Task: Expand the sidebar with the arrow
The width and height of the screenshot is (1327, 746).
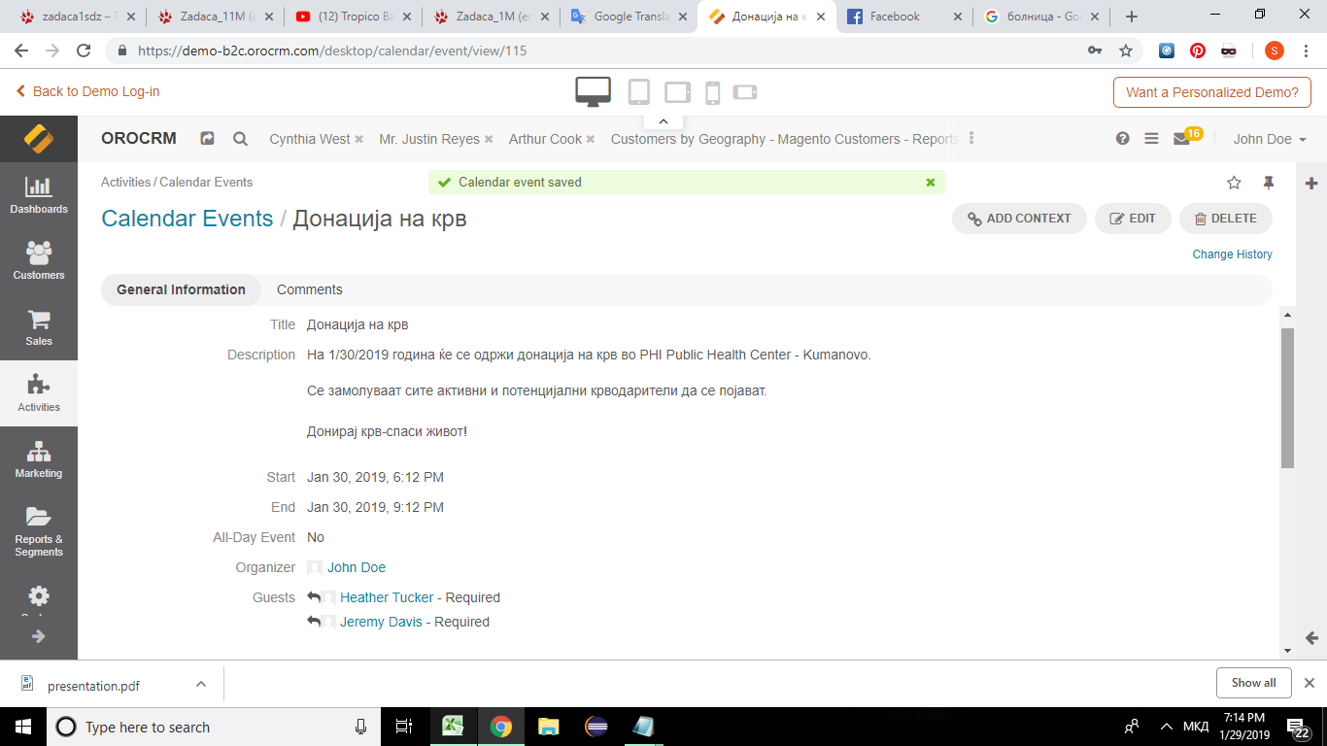Action: (x=39, y=636)
